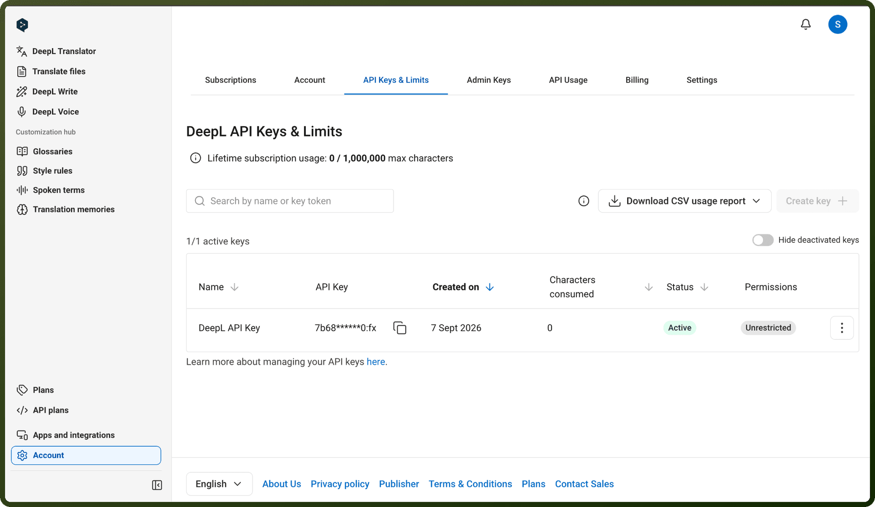
Task: Click the 7 Sept 2026 date cell
Action: pyautogui.click(x=456, y=328)
